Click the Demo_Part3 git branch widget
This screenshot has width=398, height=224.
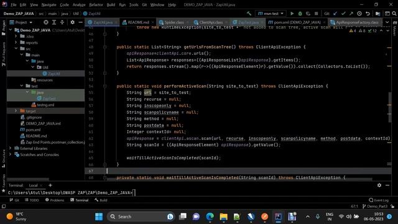point(375,206)
